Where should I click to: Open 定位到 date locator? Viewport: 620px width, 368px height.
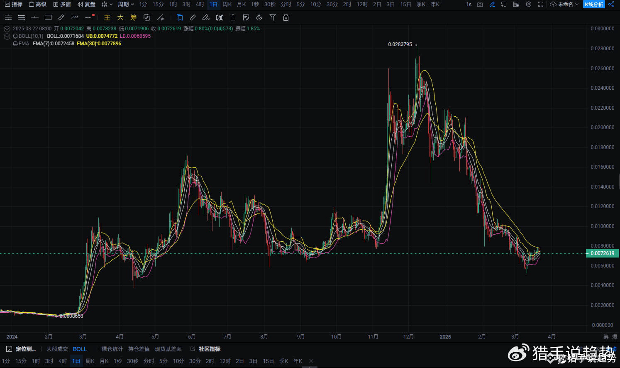point(21,349)
